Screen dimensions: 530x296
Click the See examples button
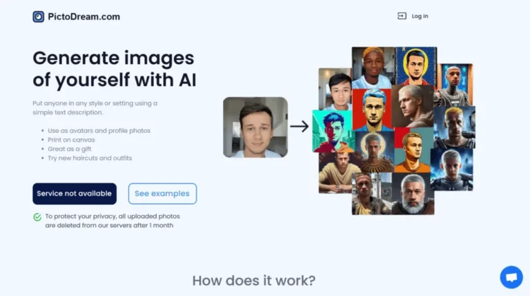tap(162, 193)
